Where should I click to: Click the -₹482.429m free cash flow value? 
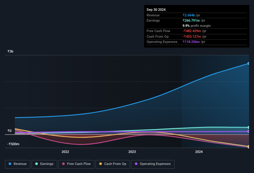pyautogui.click(x=192, y=31)
